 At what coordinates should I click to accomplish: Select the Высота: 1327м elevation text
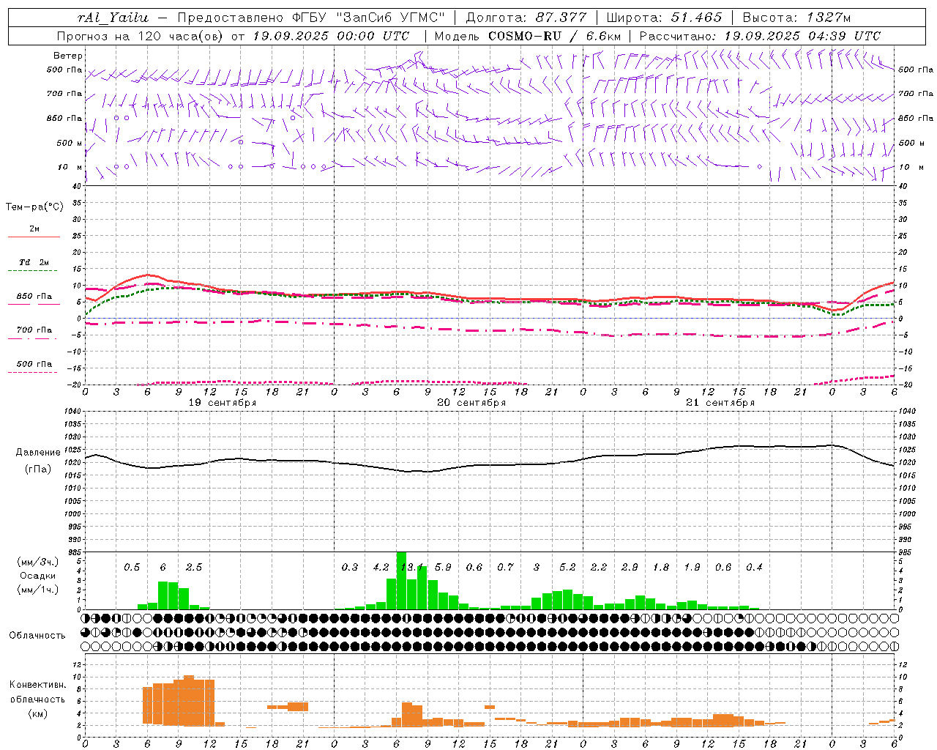(796, 18)
